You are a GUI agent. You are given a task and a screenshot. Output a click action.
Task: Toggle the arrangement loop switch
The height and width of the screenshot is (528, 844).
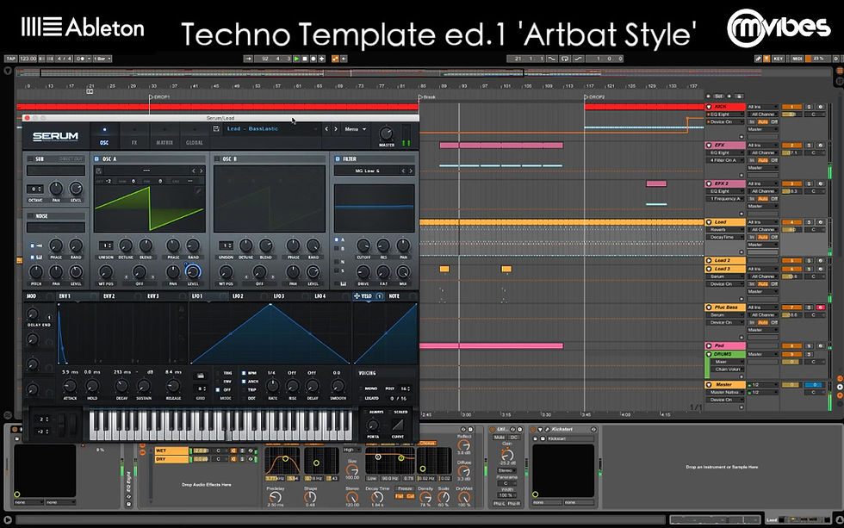point(565,59)
